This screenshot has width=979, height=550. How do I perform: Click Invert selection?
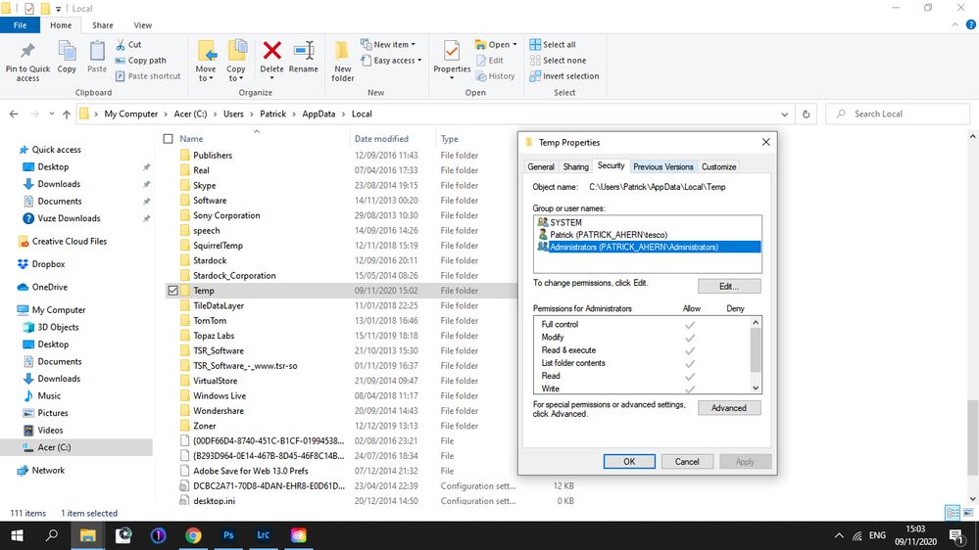pos(563,76)
